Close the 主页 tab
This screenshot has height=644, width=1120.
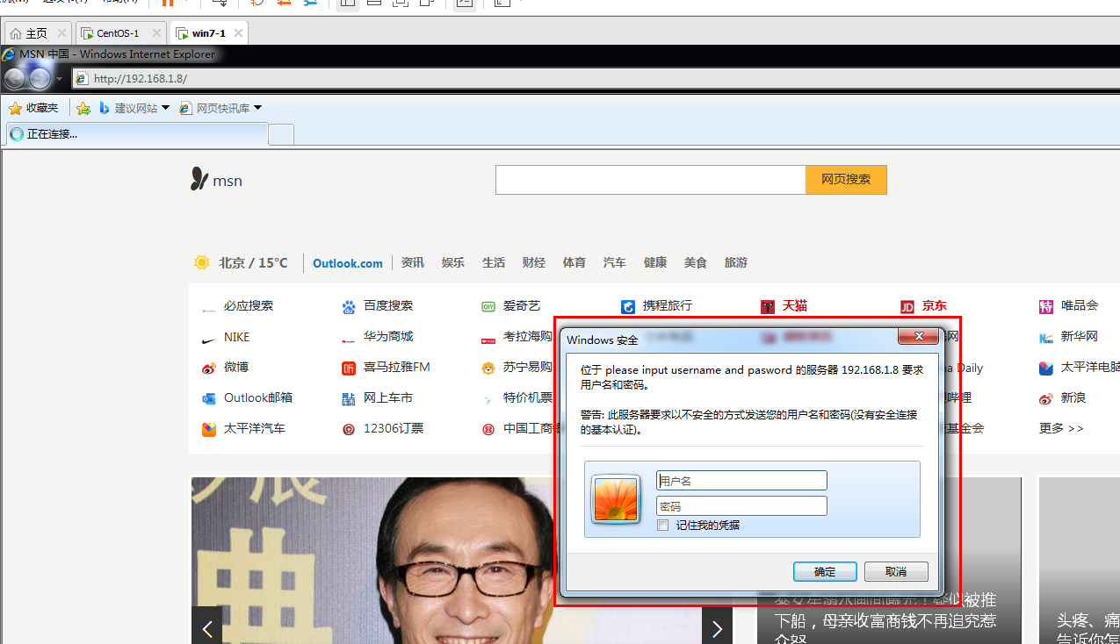[61, 33]
